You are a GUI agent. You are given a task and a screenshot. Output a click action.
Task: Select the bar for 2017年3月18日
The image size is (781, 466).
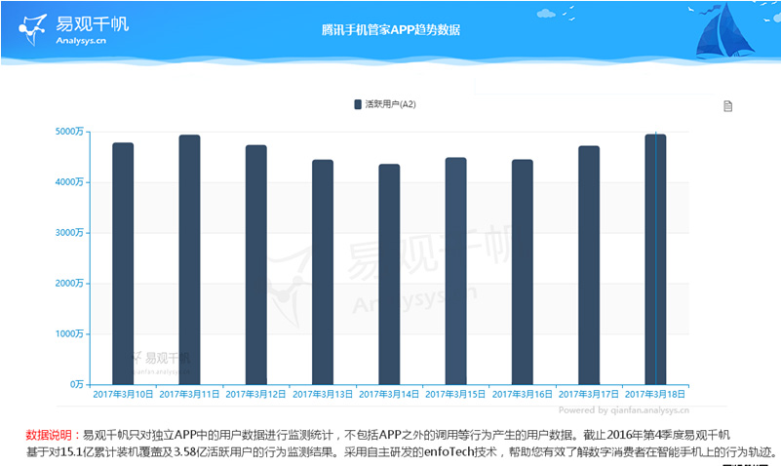(x=655, y=259)
